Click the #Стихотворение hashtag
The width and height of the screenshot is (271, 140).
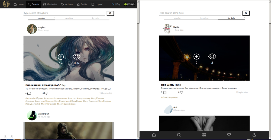(169, 97)
